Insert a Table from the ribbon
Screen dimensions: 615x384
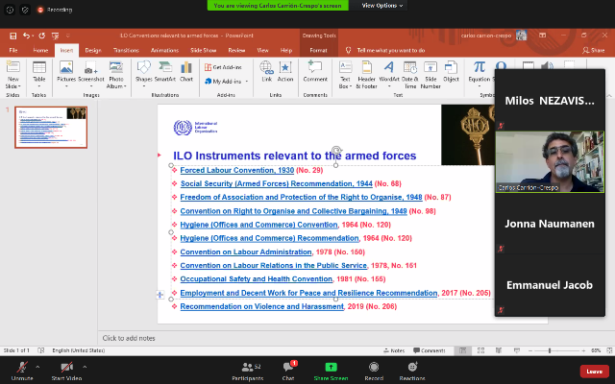coord(39,67)
